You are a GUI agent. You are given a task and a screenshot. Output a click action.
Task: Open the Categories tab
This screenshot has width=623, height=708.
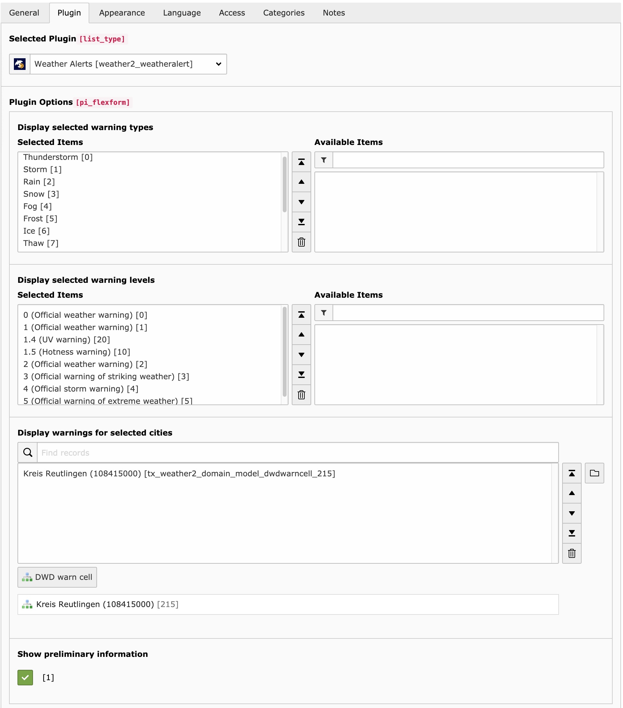(284, 13)
